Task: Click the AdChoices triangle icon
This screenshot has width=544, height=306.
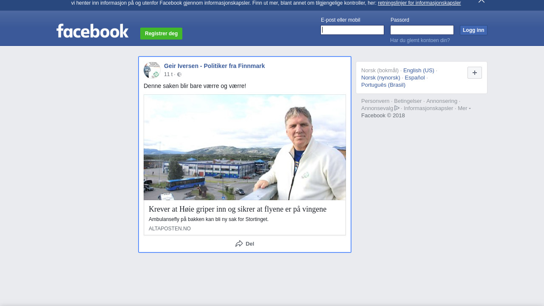Action: (x=397, y=108)
